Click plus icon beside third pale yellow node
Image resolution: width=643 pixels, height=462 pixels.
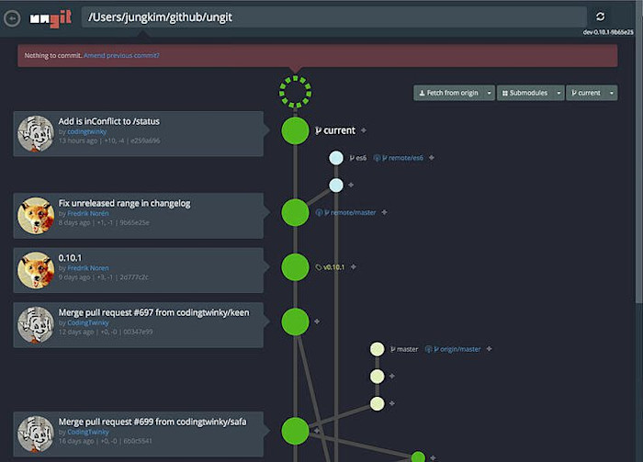[392, 403]
